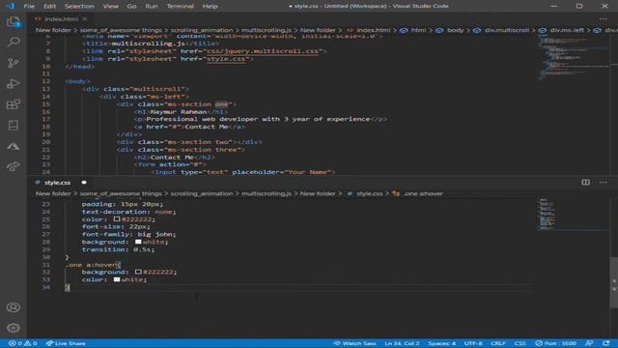Close the index.html tab
This screenshot has height=348, width=618.
[85, 19]
